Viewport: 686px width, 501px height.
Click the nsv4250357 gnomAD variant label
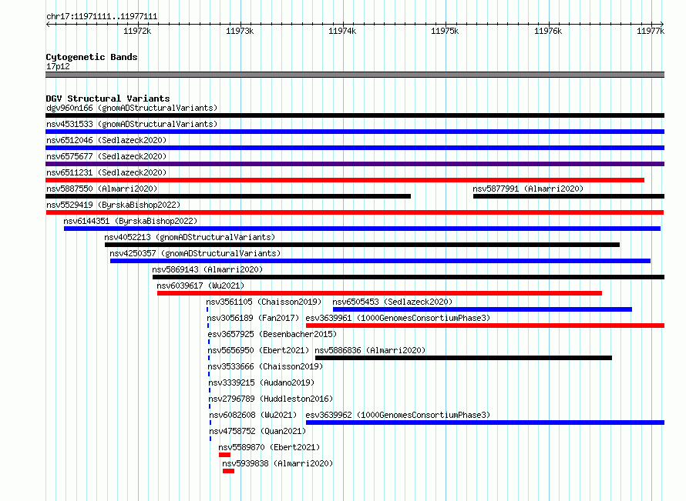point(195,253)
